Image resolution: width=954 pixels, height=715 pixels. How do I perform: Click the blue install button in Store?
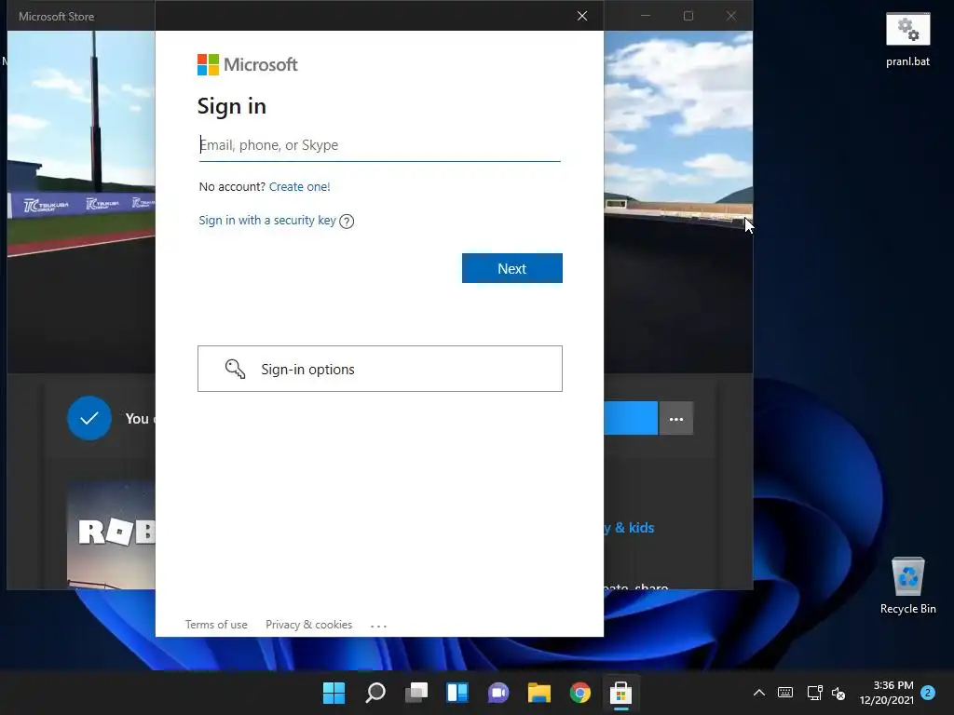[631, 418]
